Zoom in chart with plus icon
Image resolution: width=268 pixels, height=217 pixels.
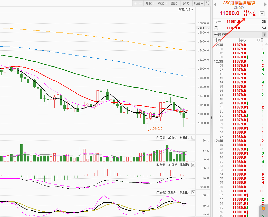(x=135, y=3)
